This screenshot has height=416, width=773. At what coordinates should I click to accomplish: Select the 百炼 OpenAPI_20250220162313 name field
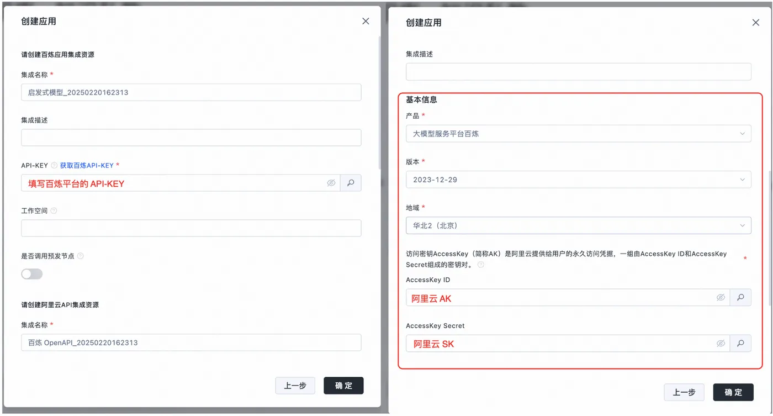(x=191, y=343)
